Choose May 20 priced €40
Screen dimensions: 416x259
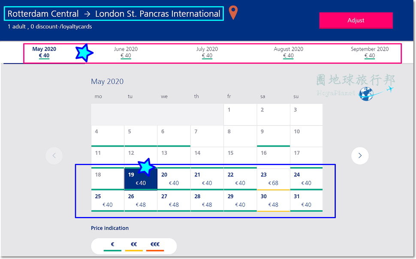tap(174, 179)
